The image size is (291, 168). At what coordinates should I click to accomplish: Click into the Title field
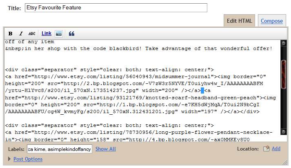pos(116,8)
